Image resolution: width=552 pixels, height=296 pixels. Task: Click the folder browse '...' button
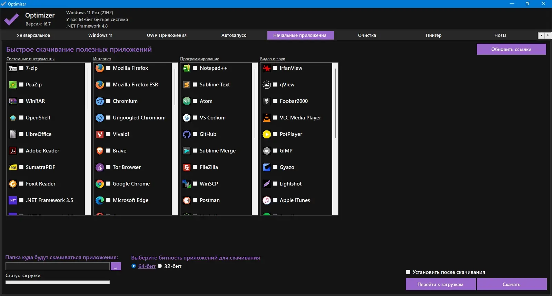(x=116, y=266)
